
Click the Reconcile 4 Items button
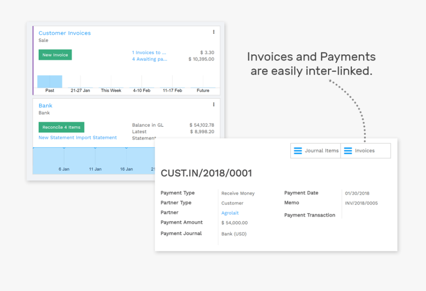(61, 127)
